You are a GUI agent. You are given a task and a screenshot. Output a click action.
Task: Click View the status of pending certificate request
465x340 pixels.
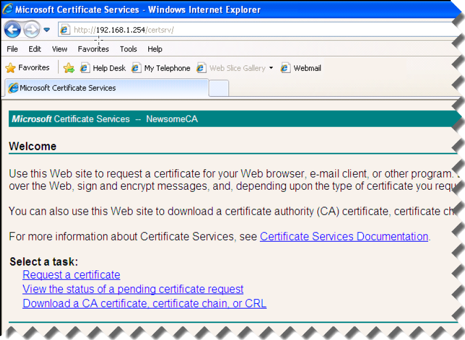(x=133, y=289)
